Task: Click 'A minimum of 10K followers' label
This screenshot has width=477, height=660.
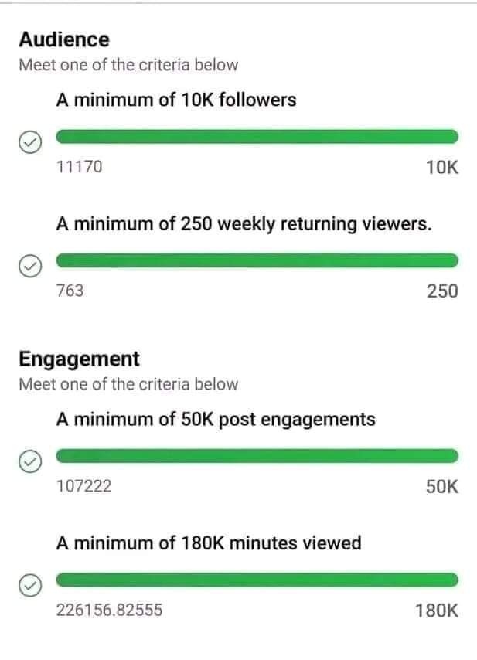Action: click(176, 100)
